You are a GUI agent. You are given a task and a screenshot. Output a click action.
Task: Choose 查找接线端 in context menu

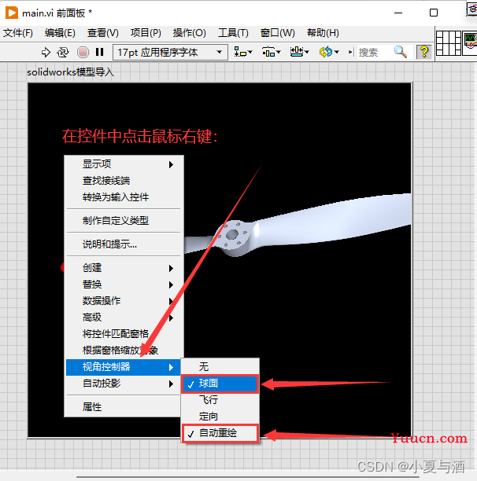124,181
